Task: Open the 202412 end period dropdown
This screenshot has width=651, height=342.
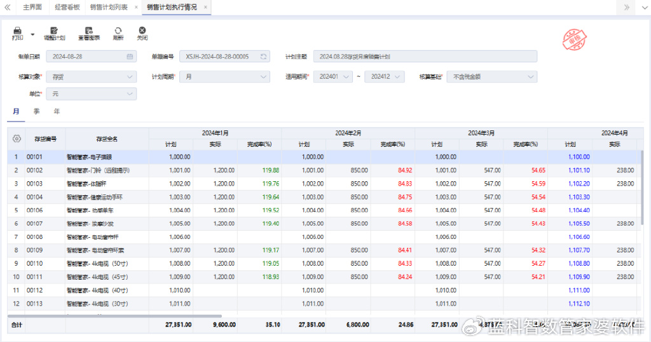Action: [x=385, y=77]
